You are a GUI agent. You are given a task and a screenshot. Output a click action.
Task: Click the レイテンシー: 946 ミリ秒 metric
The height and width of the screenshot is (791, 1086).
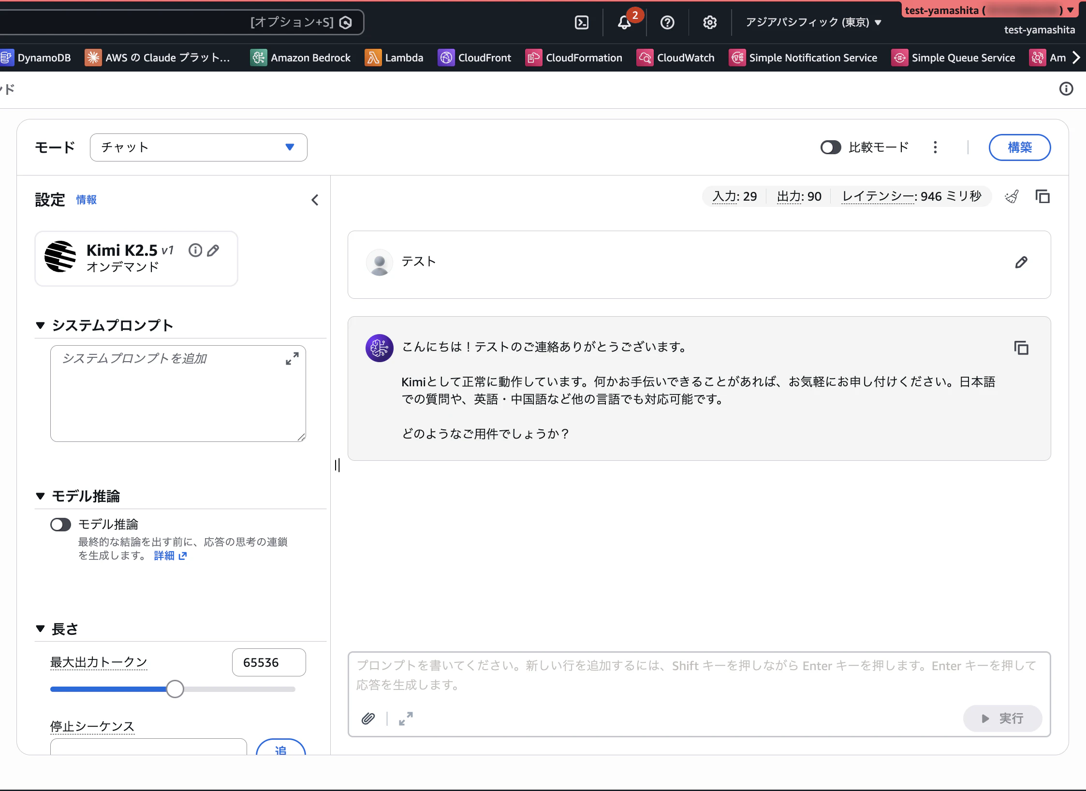911,196
